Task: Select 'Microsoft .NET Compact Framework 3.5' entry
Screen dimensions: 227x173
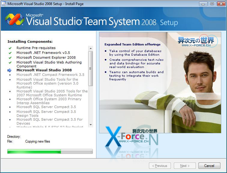Action: [x=50, y=75]
